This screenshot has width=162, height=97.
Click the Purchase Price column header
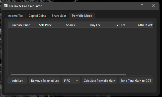coord(20,25)
